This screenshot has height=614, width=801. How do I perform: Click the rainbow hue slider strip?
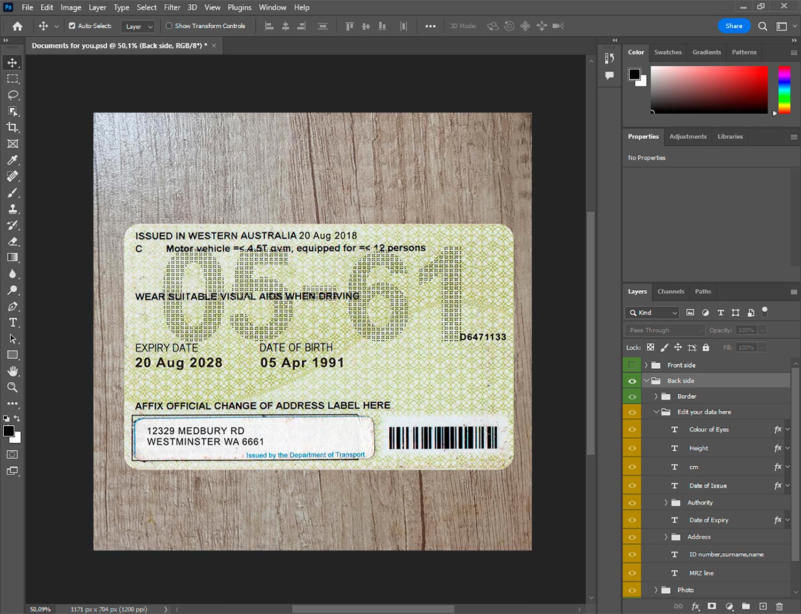click(x=784, y=89)
